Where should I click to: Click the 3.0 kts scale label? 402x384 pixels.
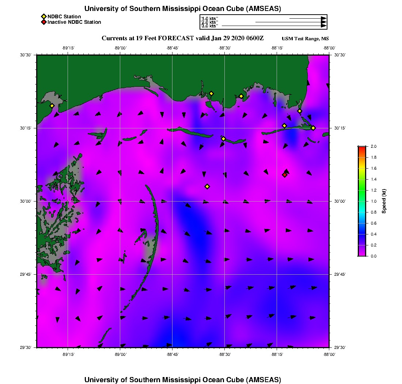click(209, 26)
